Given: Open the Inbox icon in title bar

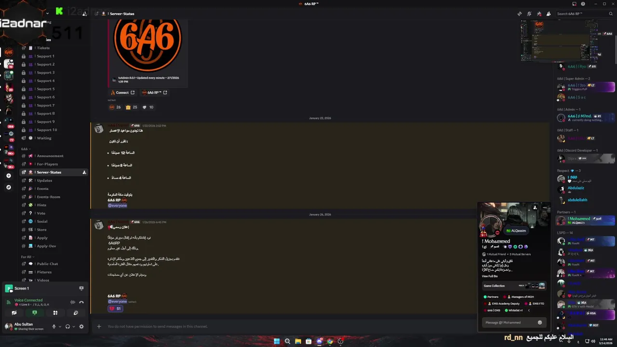Looking at the screenshot, I should pos(574,4).
